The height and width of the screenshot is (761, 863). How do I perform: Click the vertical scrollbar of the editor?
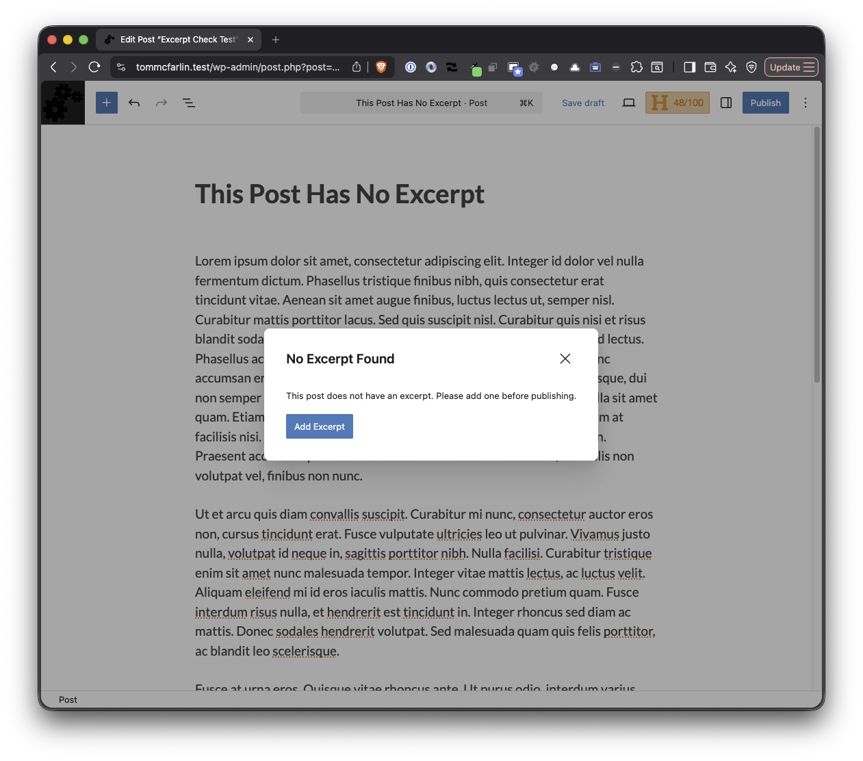pos(816,255)
